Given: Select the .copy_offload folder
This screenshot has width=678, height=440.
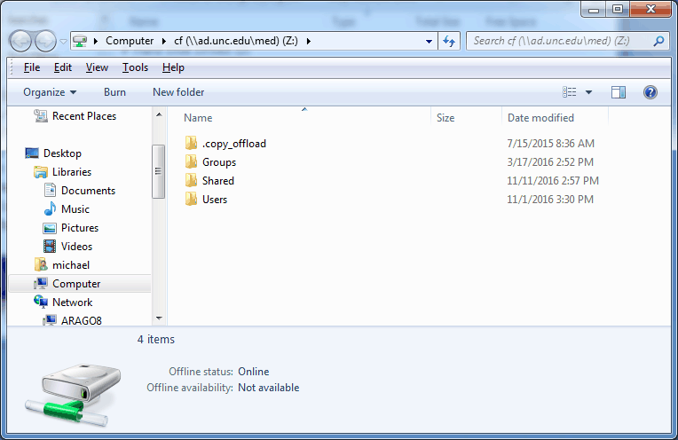Looking at the screenshot, I should pos(234,144).
